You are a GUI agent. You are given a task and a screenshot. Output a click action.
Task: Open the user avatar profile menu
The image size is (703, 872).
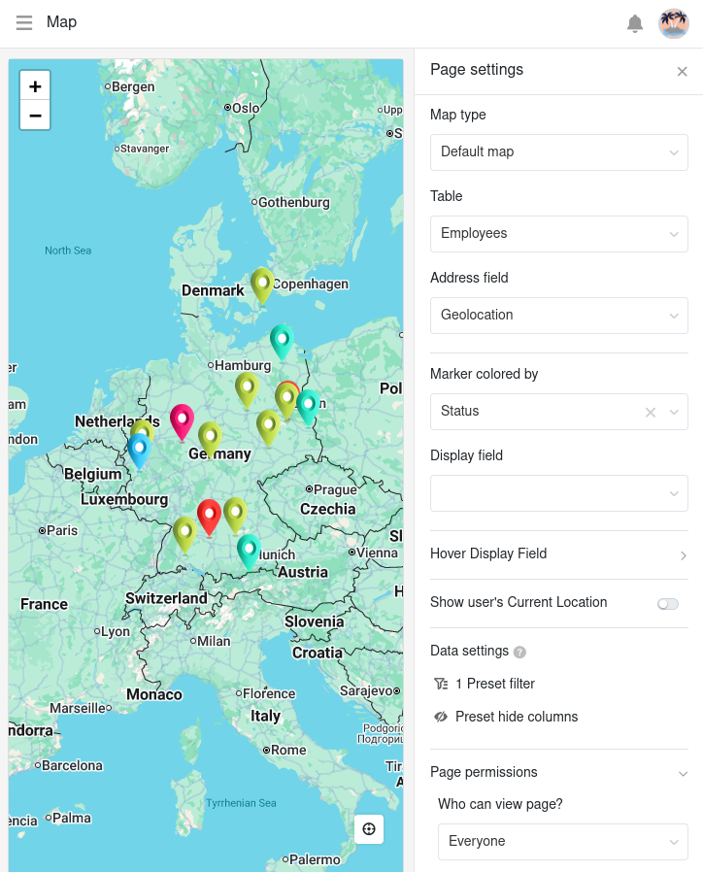pyautogui.click(x=673, y=23)
